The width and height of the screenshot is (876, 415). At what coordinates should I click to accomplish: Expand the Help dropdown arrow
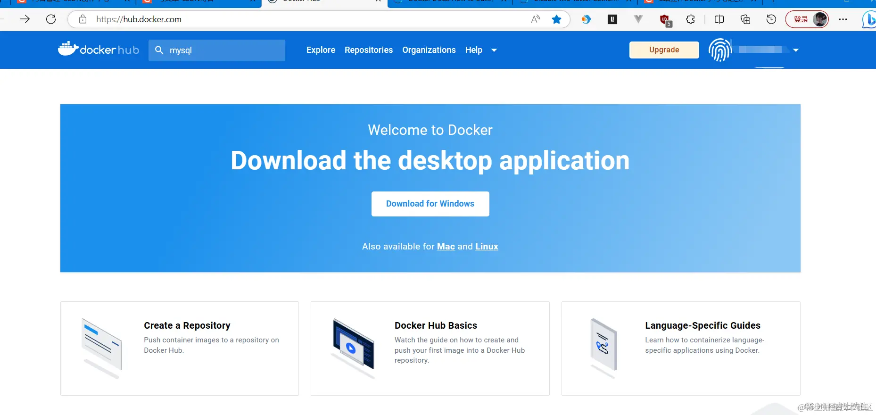coord(494,50)
